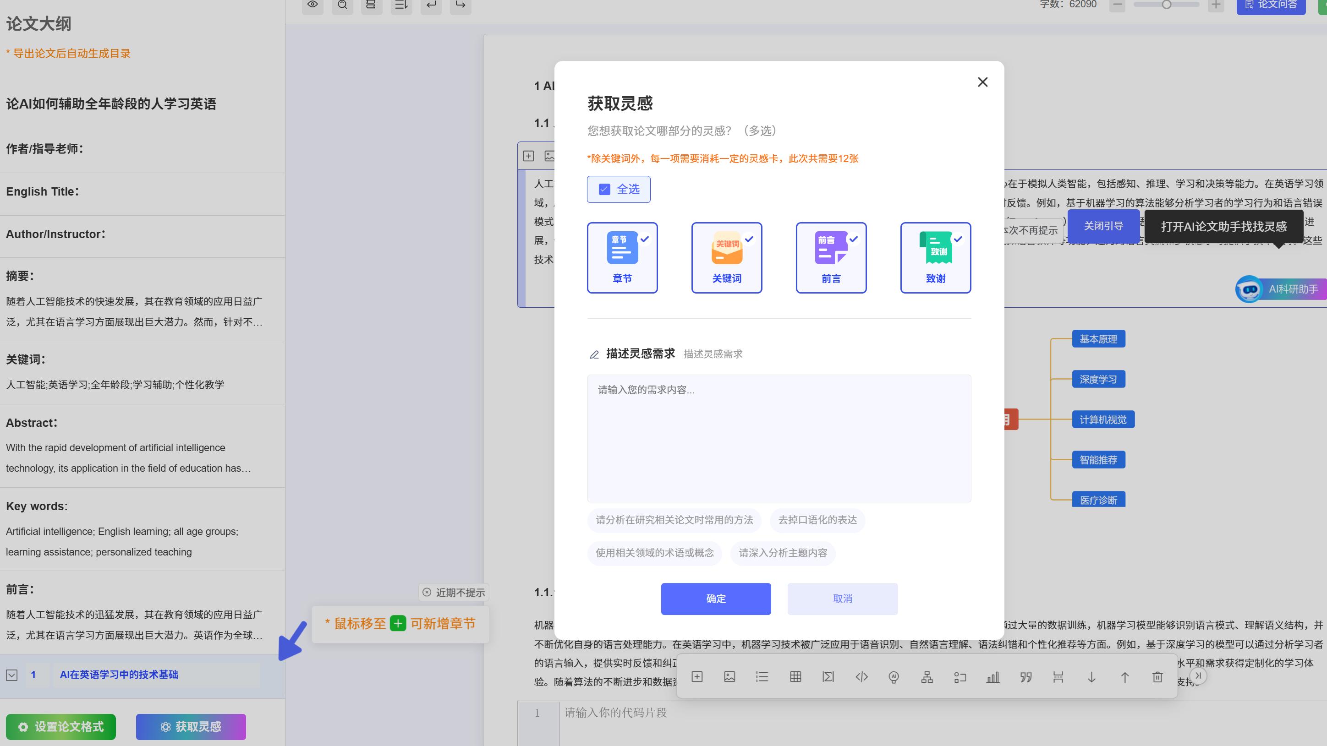The image size is (1327, 746).
Task: Click the trash delete icon
Action: (1157, 676)
